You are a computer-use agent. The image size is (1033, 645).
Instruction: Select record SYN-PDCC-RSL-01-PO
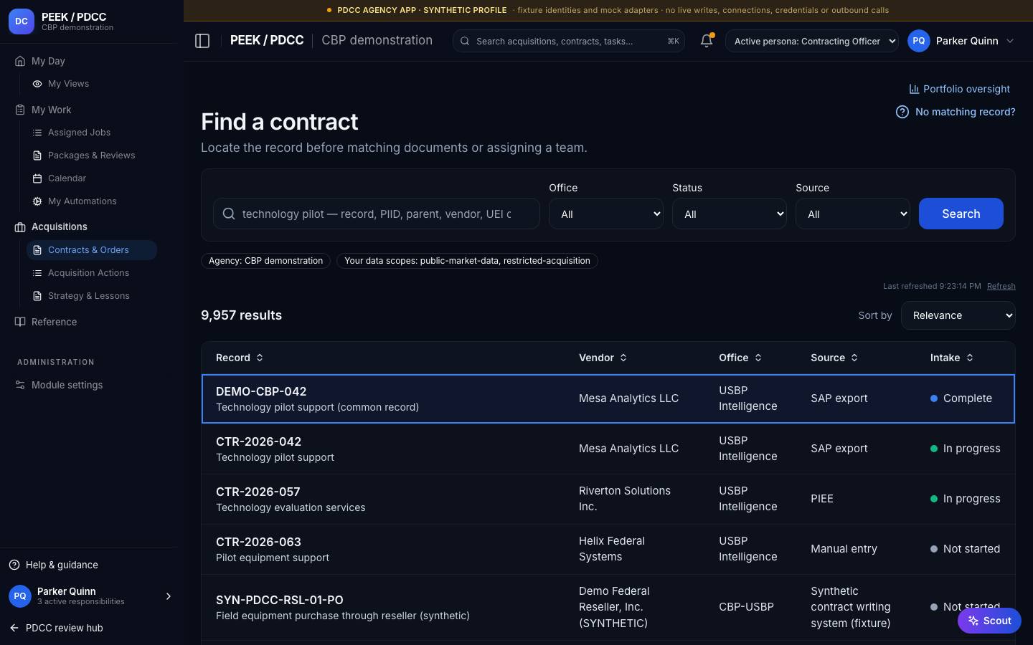coord(608,607)
